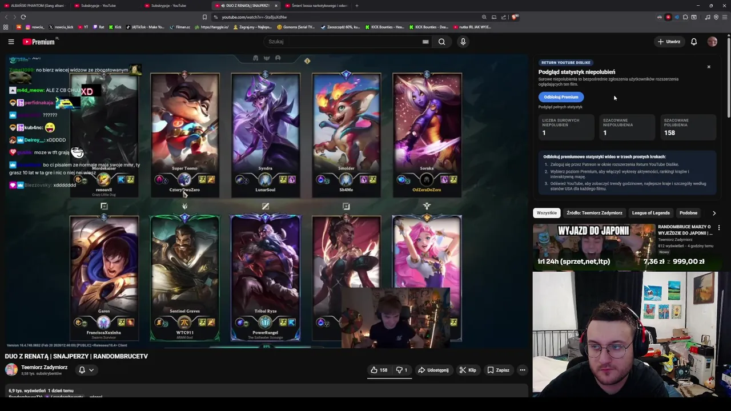
Task: Dislike the video with thumbs down
Action: 402,370
